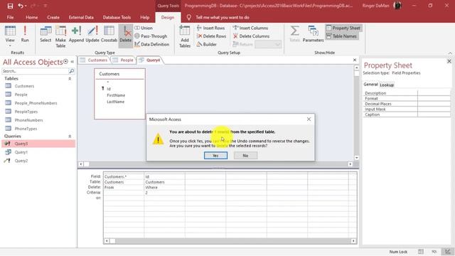Close the Microsoft Access dialog
Viewport: 455px width, 256px height.
[x=309, y=119]
